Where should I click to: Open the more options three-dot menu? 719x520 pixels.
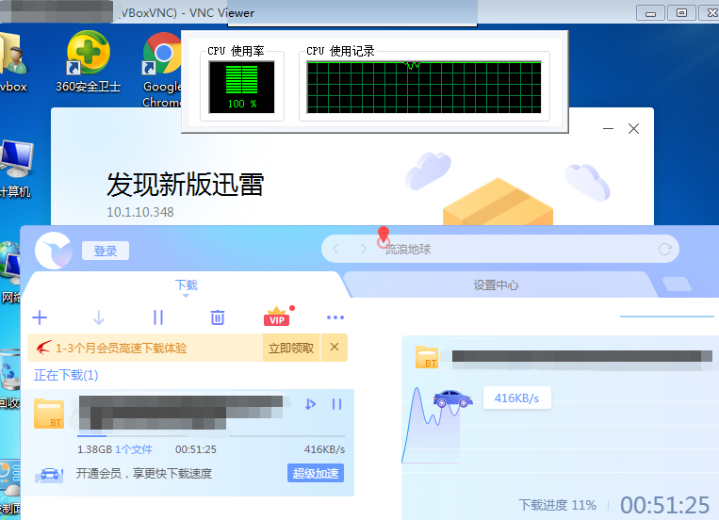click(x=335, y=317)
